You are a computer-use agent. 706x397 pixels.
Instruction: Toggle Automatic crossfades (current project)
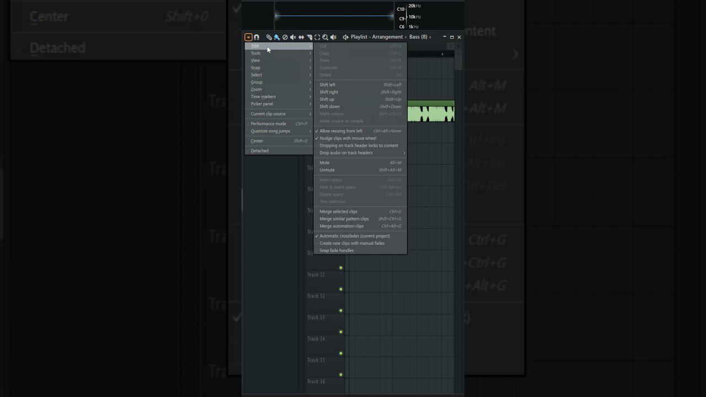coord(360,236)
